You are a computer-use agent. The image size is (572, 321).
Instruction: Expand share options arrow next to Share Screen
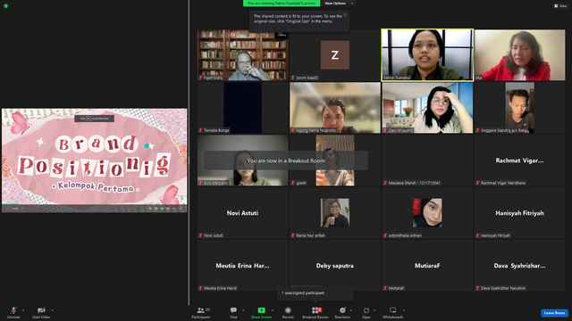point(272,310)
